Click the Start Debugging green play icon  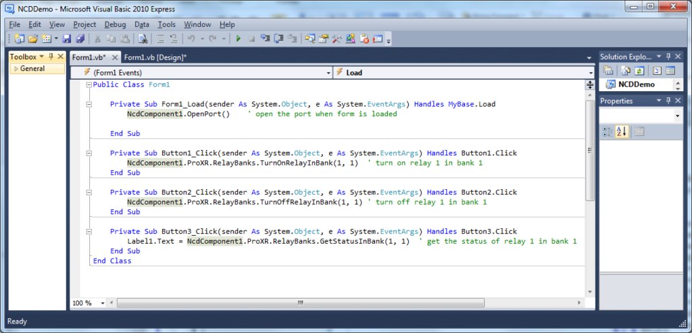pos(238,39)
